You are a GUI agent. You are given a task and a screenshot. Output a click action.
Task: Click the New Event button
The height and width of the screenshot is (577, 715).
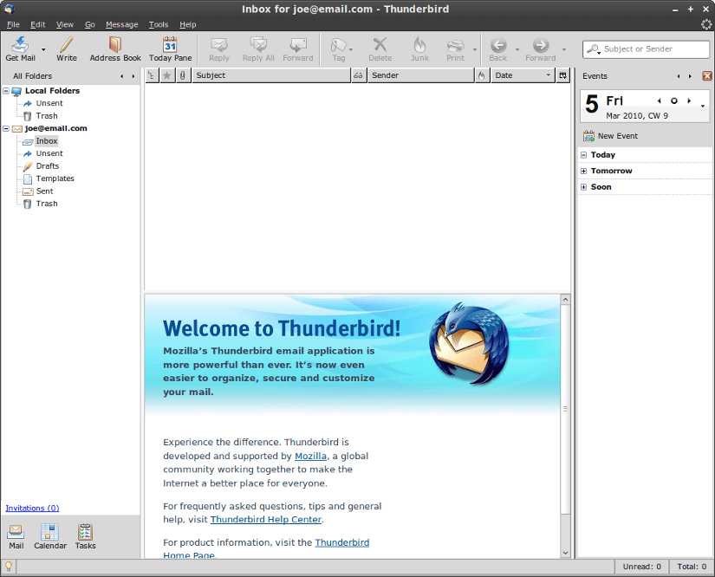coord(610,136)
